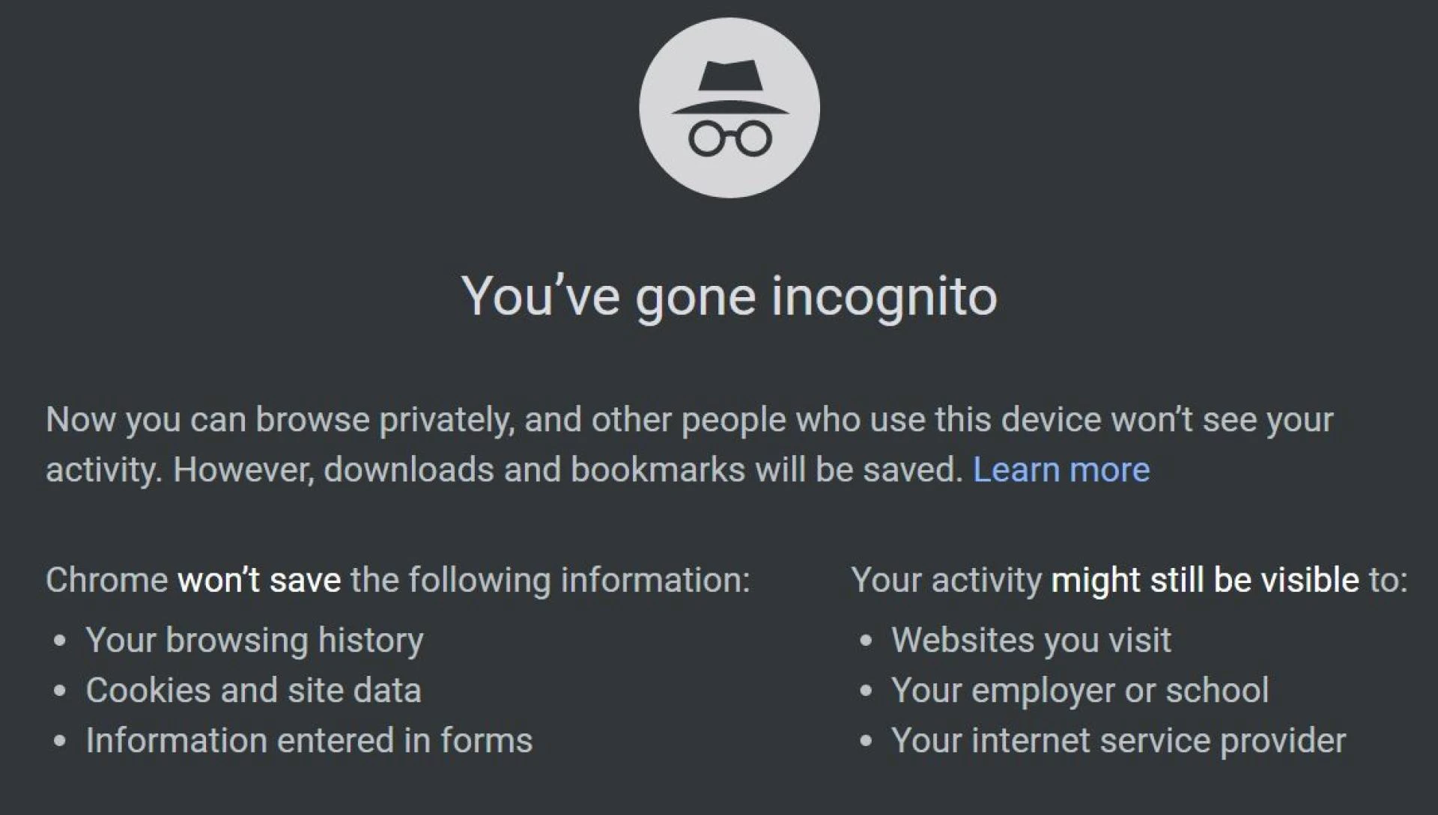The height and width of the screenshot is (815, 1438).
Task: Click the bullet beside "Websites you visit"
Action: pos(866,641)
